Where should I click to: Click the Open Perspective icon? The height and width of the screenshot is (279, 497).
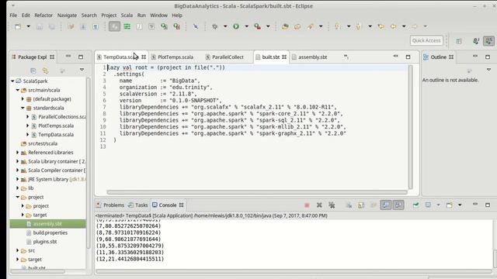click(459, 41)
